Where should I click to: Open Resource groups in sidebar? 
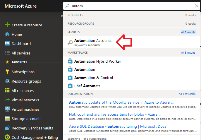[26, 81]
